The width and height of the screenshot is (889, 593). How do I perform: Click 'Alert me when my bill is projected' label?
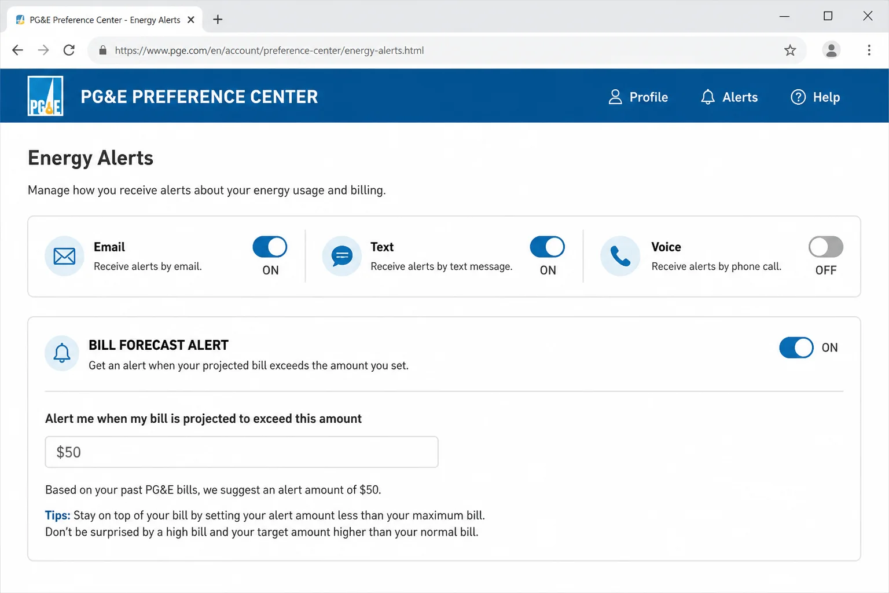[203, 419]
